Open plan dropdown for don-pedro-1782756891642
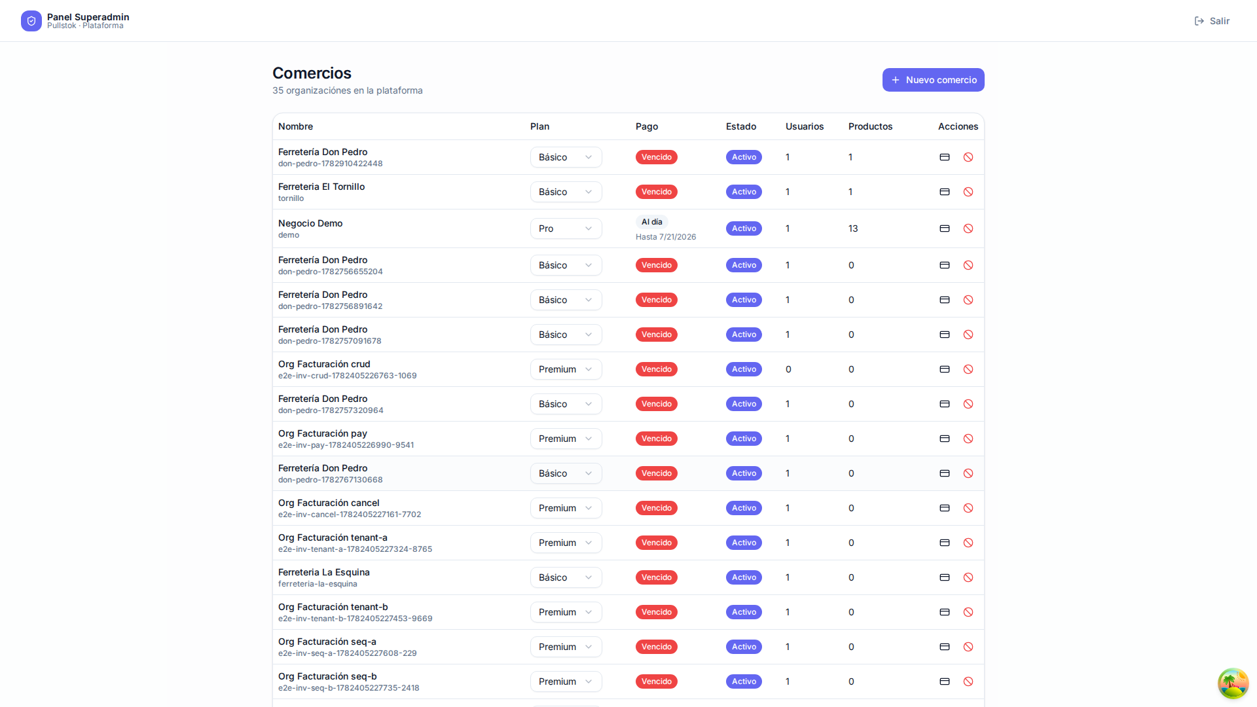1257x707 pixels. click(566, 300)
